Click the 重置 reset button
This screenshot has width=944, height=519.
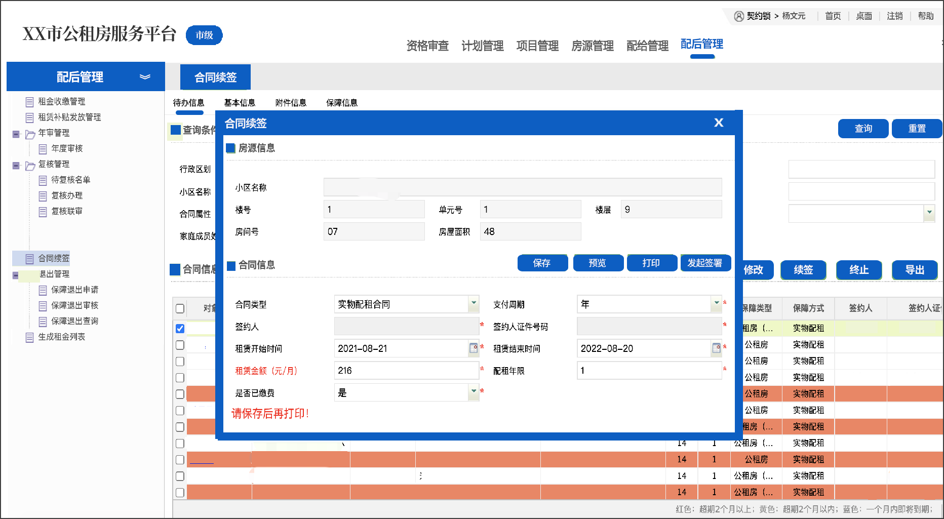(917, 129)
